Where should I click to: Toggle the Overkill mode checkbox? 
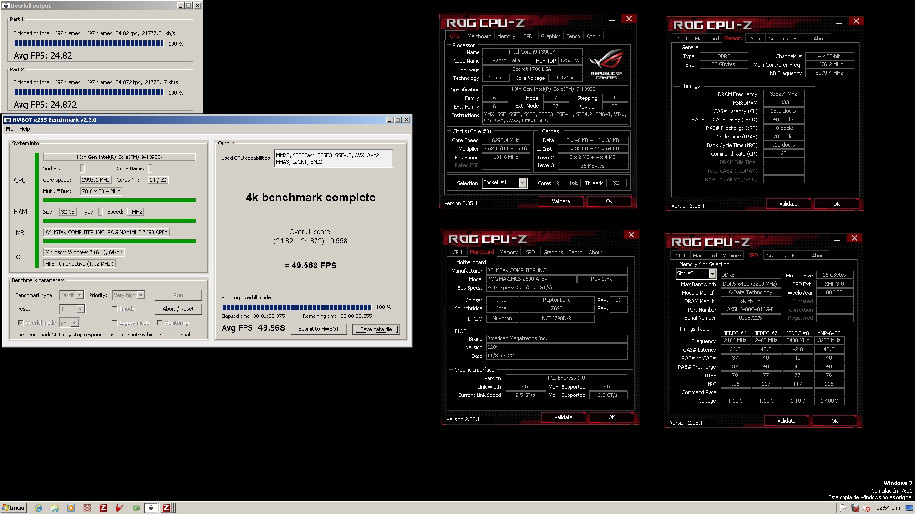pos(20,323)
